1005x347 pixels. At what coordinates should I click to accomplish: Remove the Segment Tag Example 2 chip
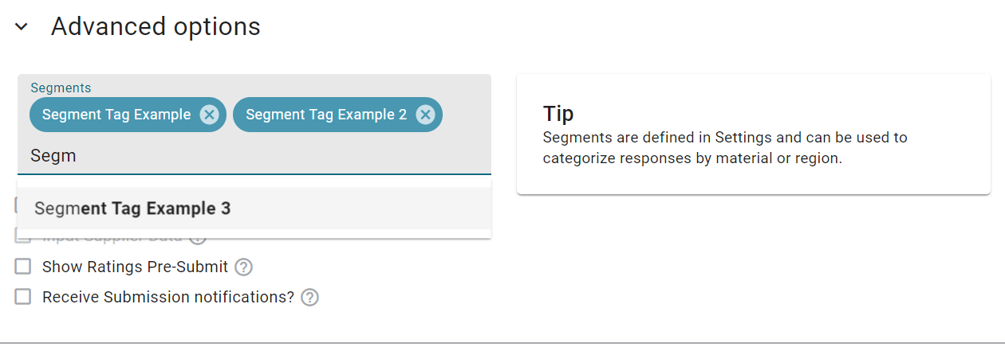(x=425, y=115)
